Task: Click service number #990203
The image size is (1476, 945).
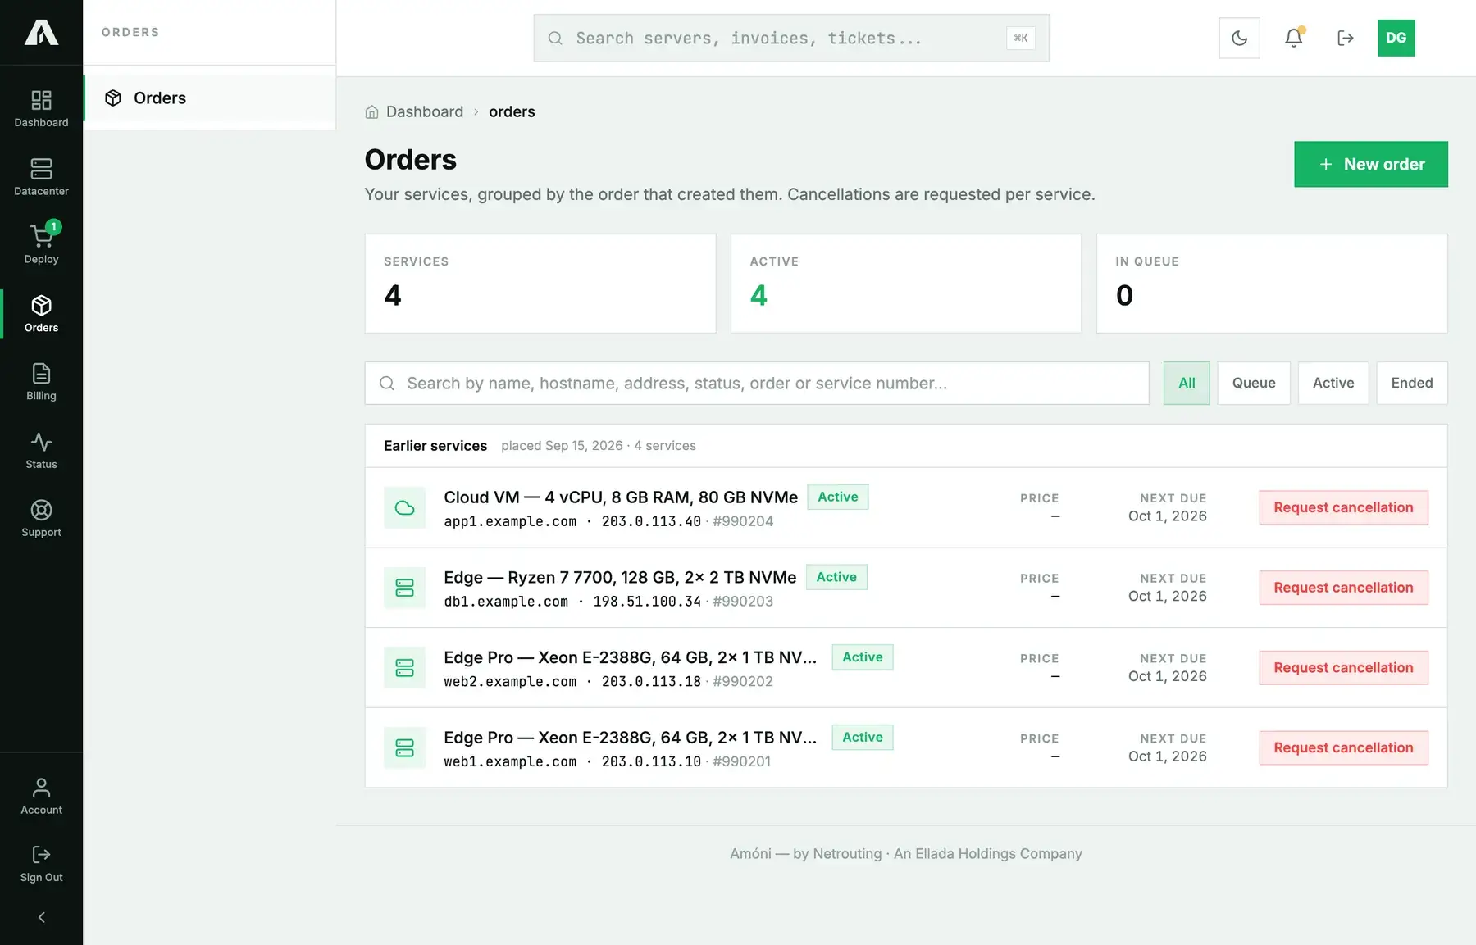Action: (x=743, y=602)
